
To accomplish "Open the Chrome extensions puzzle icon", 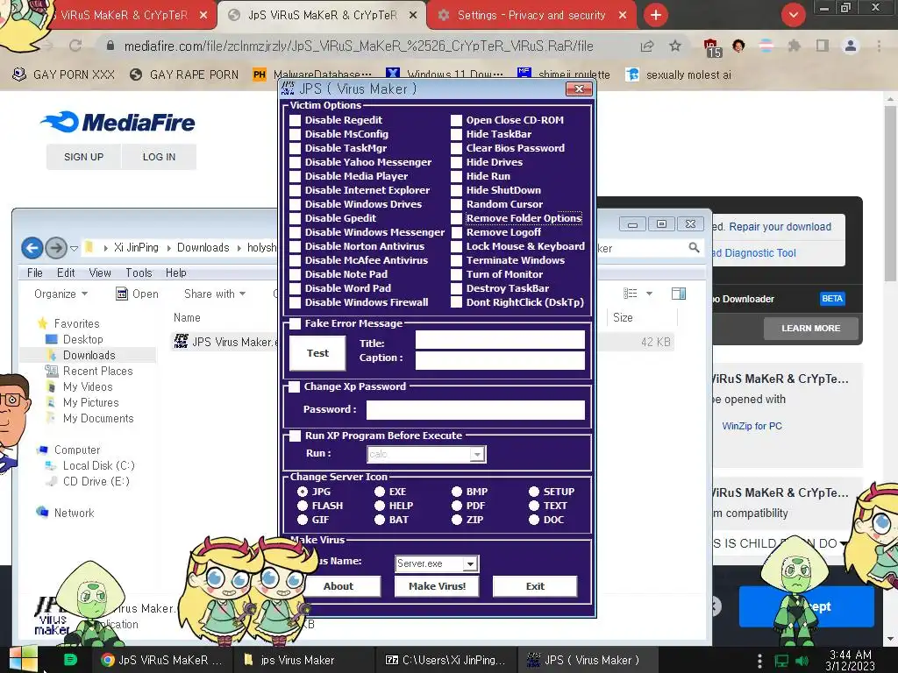I will coord(794,46).
